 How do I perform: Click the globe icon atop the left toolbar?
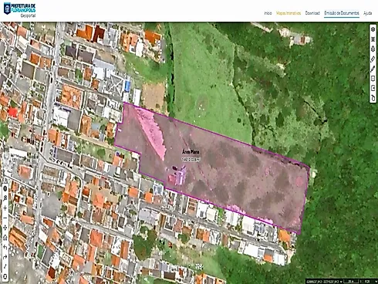[x=5, y=188]
